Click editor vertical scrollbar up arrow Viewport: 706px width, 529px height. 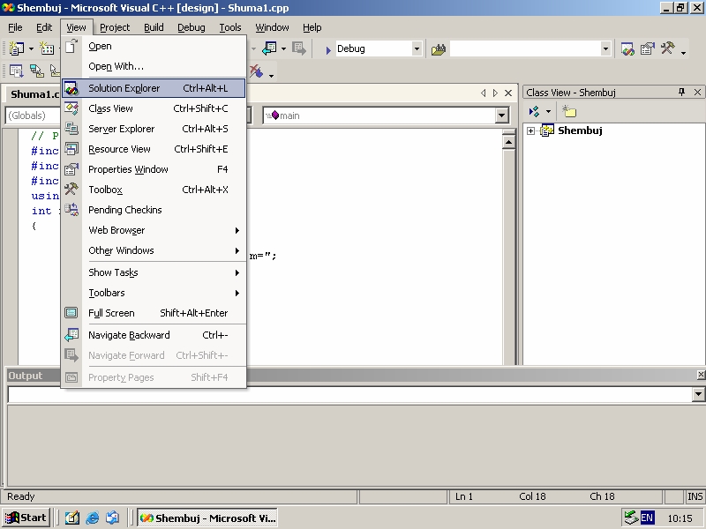(508, 142)
